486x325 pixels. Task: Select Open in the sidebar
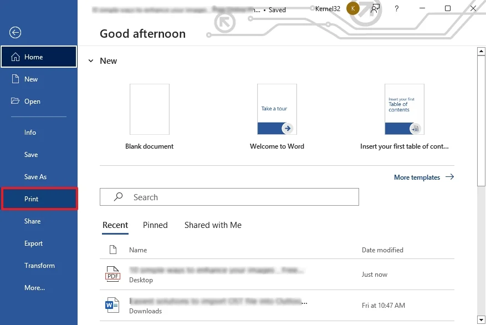pos(39,101)
